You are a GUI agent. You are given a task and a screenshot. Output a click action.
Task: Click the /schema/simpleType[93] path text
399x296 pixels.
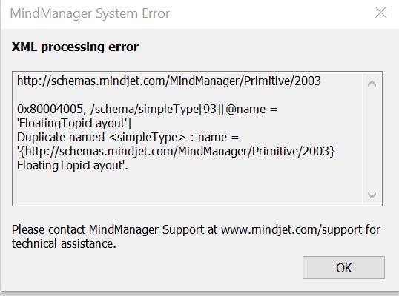[x=155, y=110]
